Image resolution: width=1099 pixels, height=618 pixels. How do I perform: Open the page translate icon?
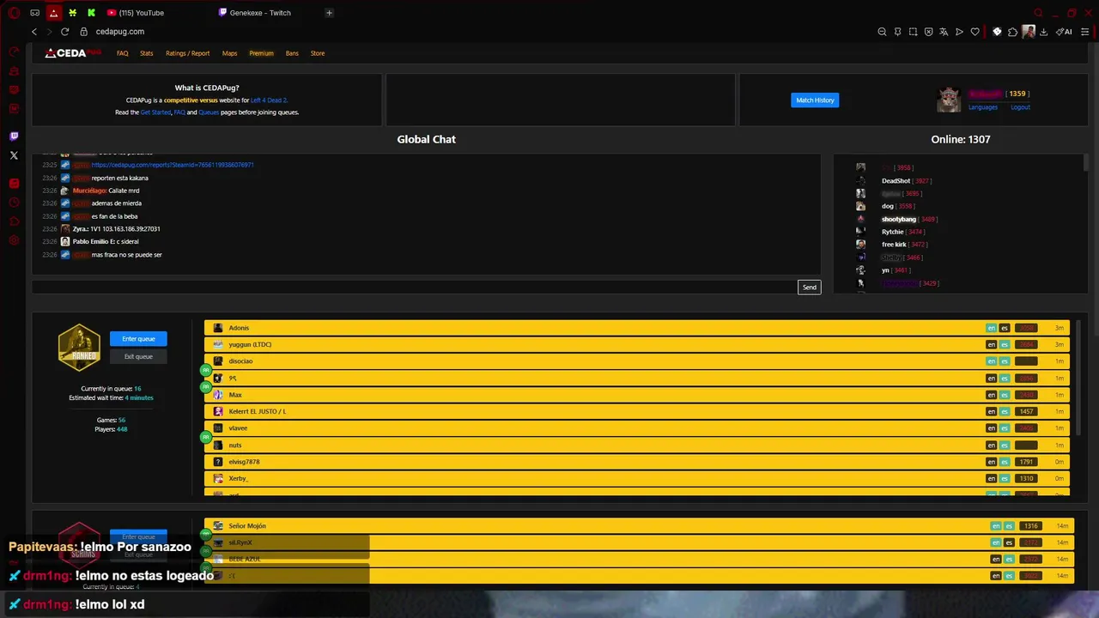[x=944, y=32]
